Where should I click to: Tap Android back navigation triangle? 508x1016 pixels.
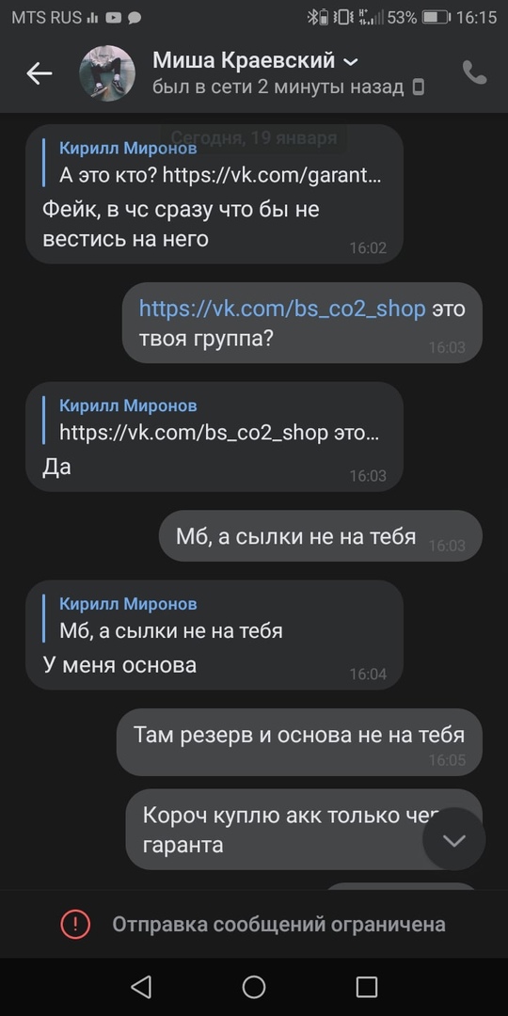[x=140, y=987]
